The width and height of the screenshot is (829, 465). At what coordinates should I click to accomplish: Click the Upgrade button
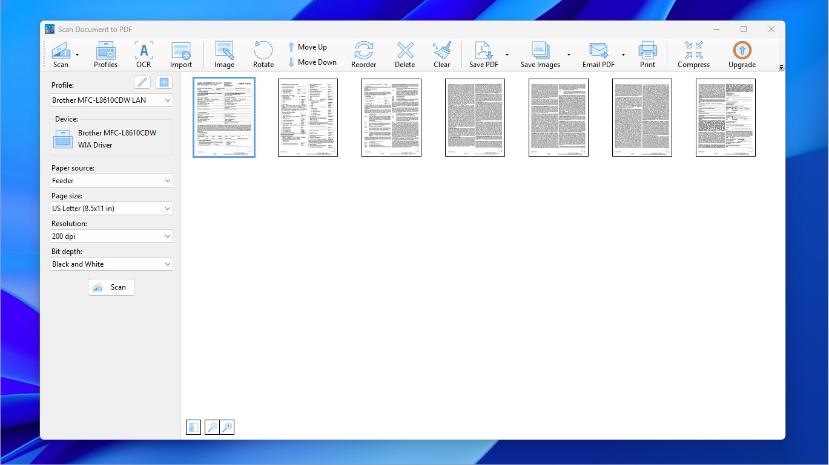(741, 54)
